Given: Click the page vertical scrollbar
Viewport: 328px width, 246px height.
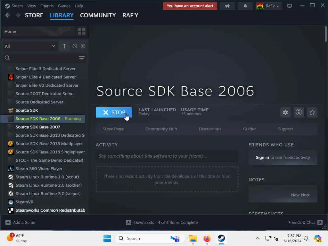Looking at the screenshot, I should coord(326,34).
